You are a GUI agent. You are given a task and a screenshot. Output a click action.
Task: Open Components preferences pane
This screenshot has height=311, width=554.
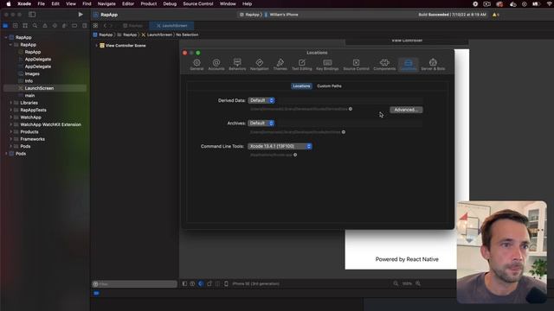[x=384, y=65]
